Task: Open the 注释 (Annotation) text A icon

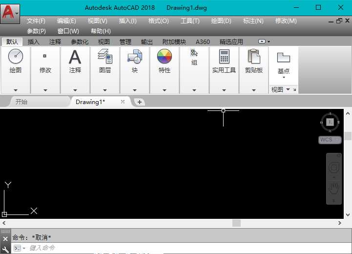Action: pyautogui.click(x=75, y=57)
